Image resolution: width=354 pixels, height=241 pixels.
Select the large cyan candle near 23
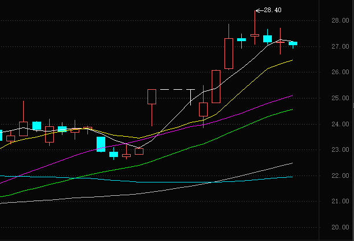coord(101,144)
